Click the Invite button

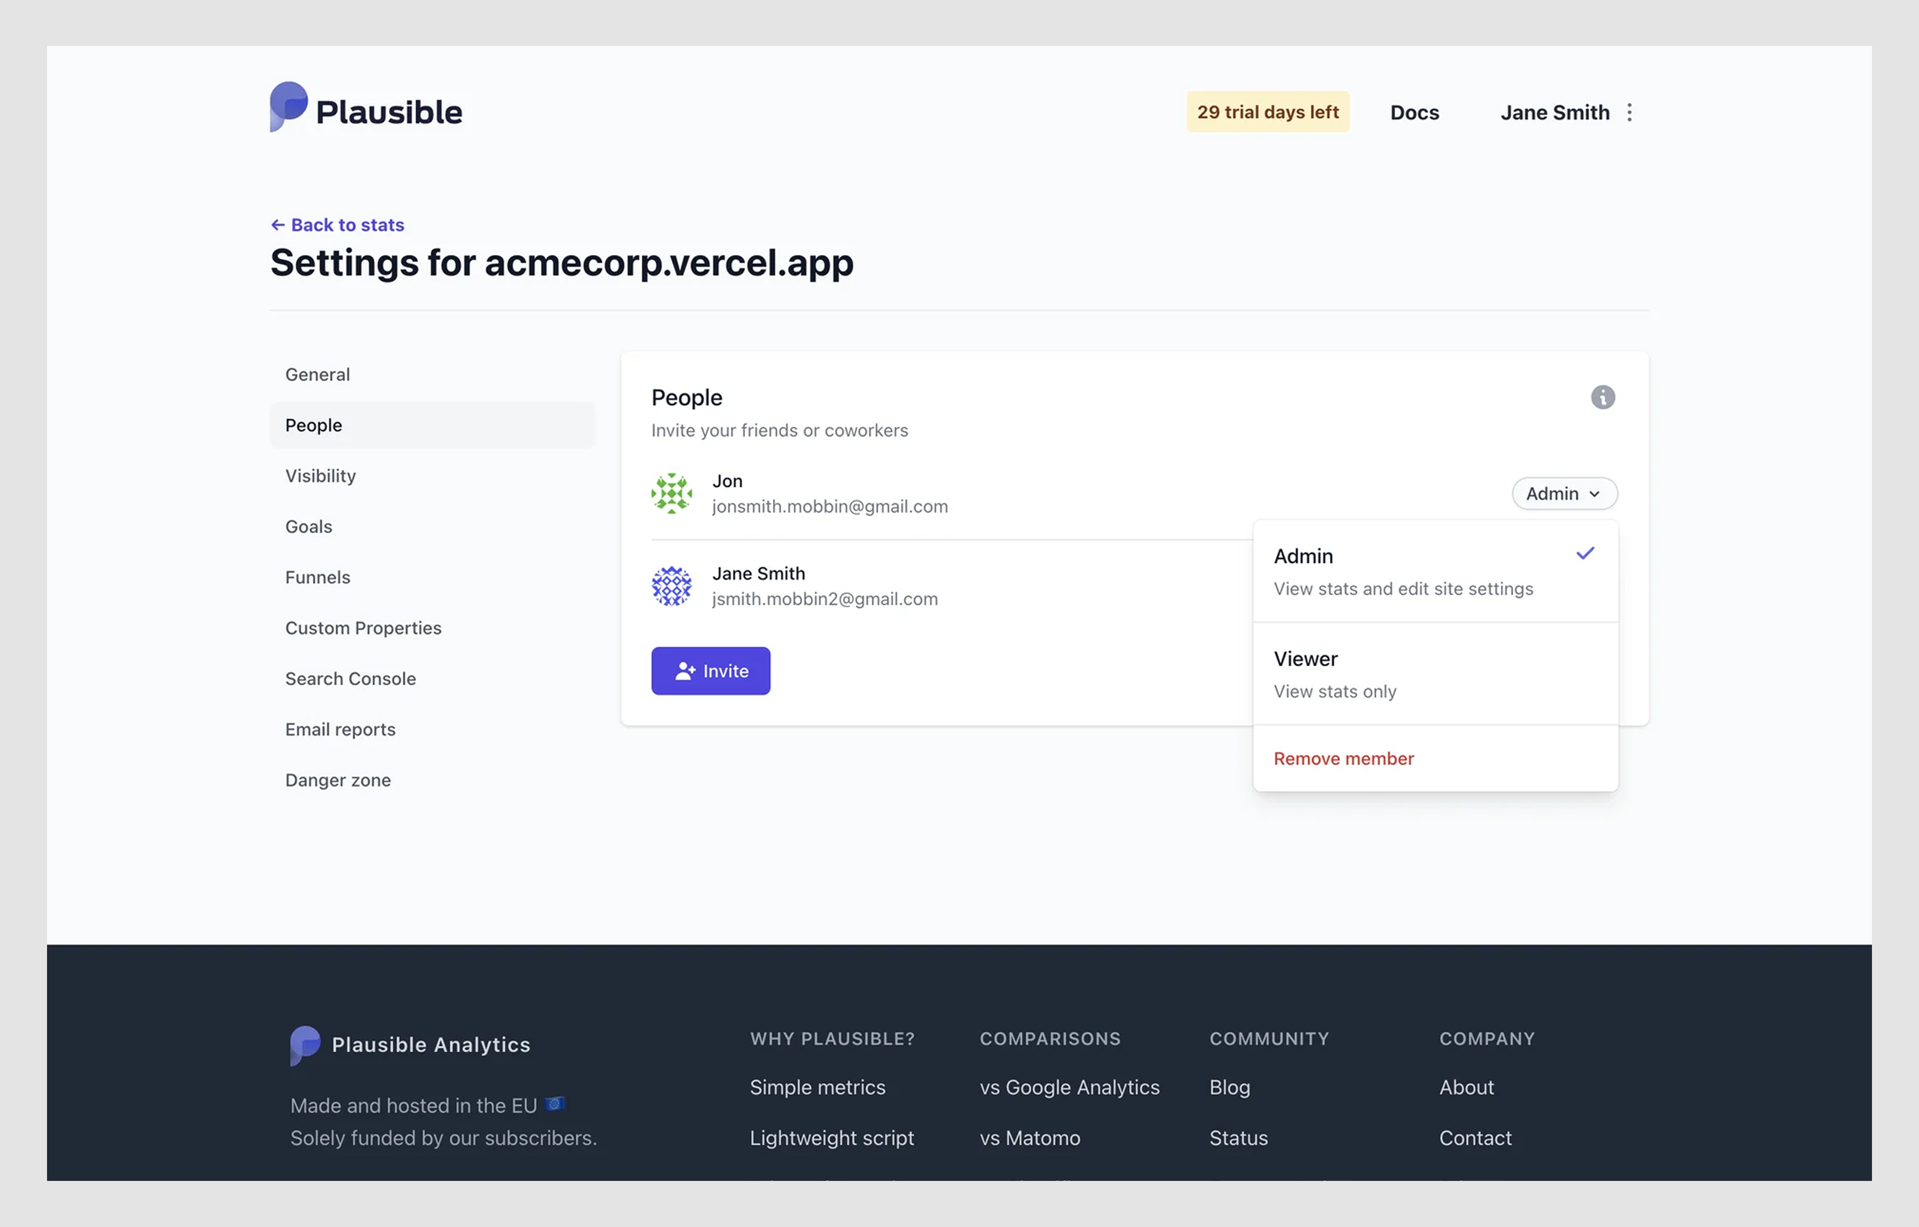tap(710, 671)
